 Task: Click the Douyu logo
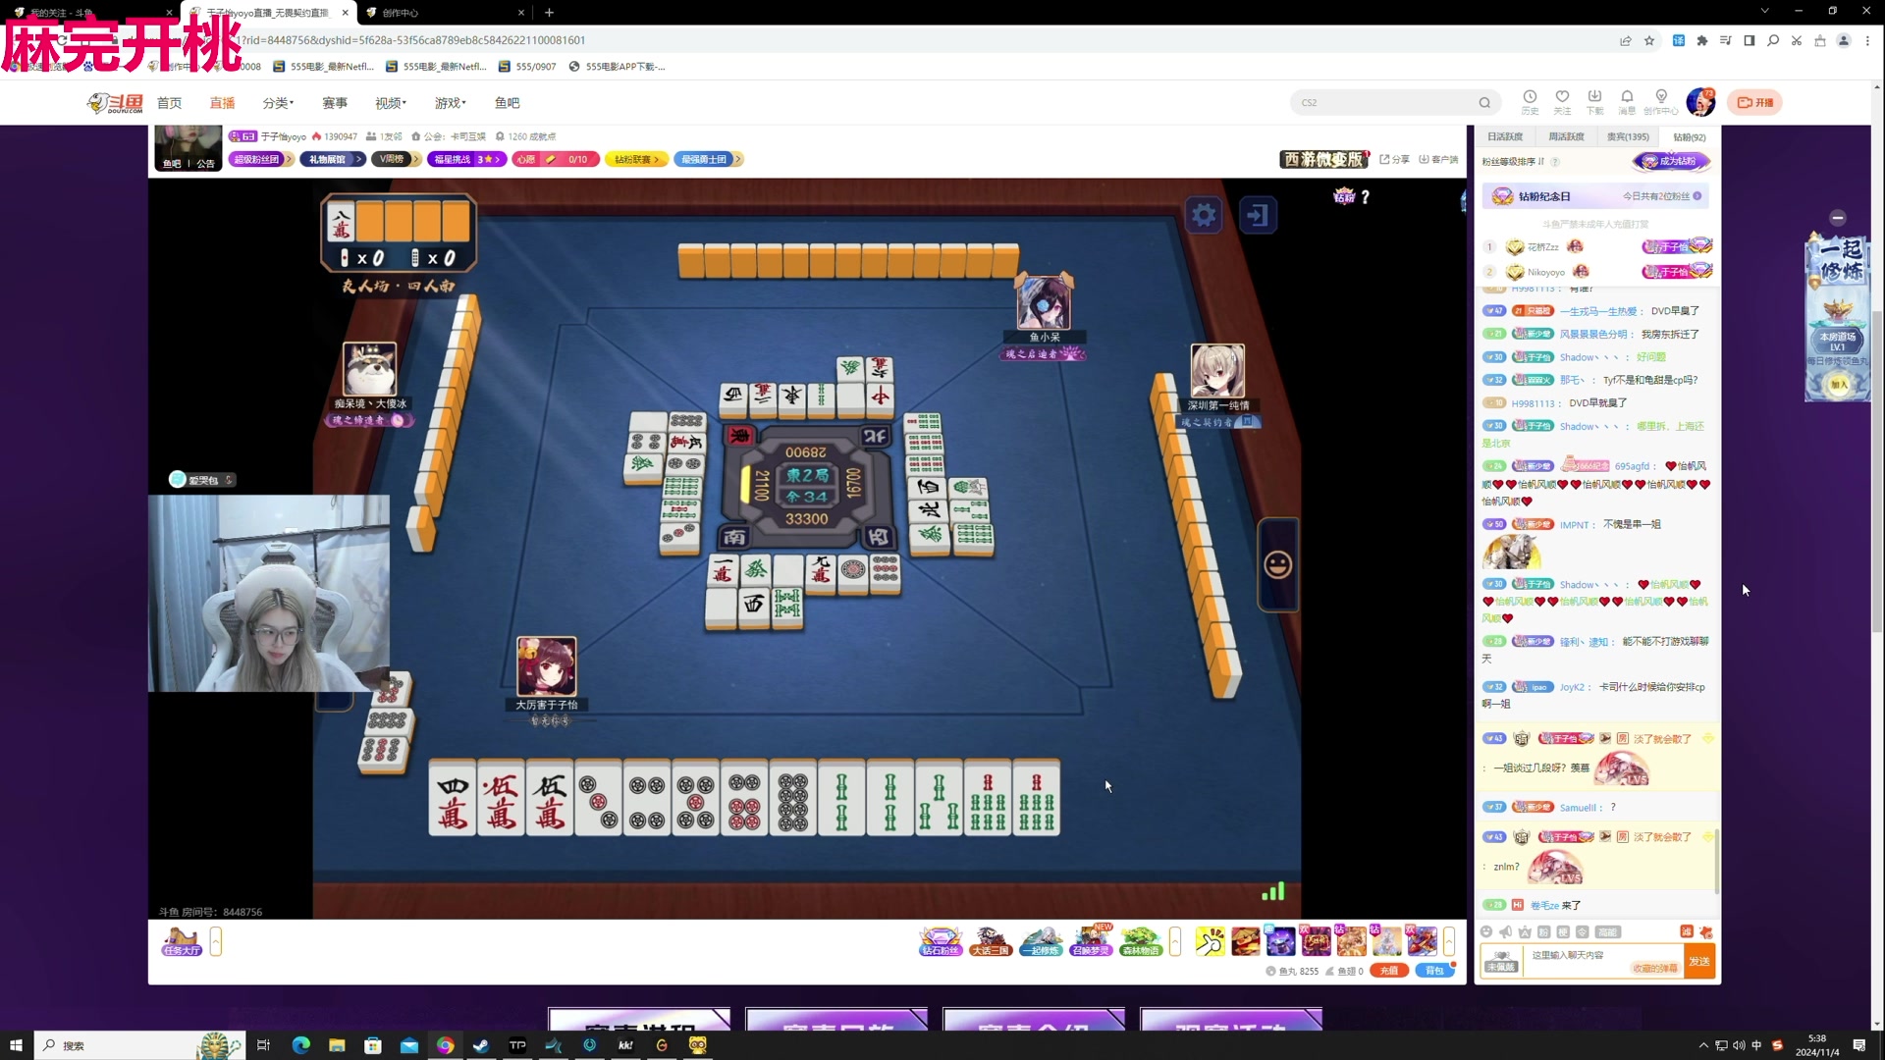pos(115,103)
